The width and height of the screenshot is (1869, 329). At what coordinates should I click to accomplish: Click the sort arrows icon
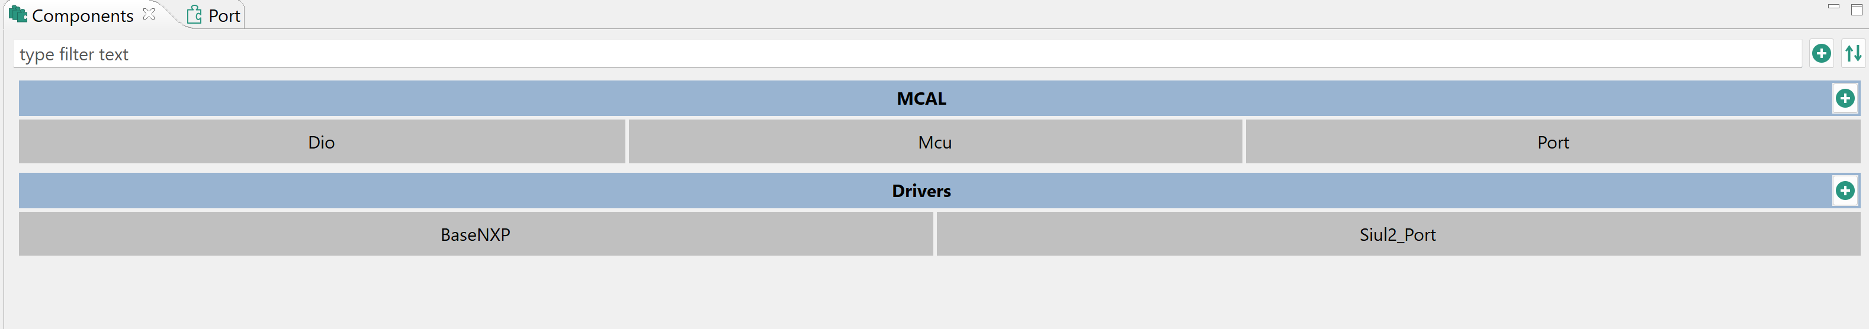[1853, 54]
